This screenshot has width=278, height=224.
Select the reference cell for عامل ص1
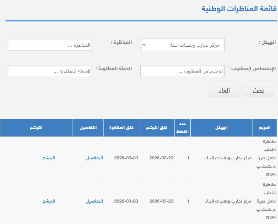coord(265,158)
